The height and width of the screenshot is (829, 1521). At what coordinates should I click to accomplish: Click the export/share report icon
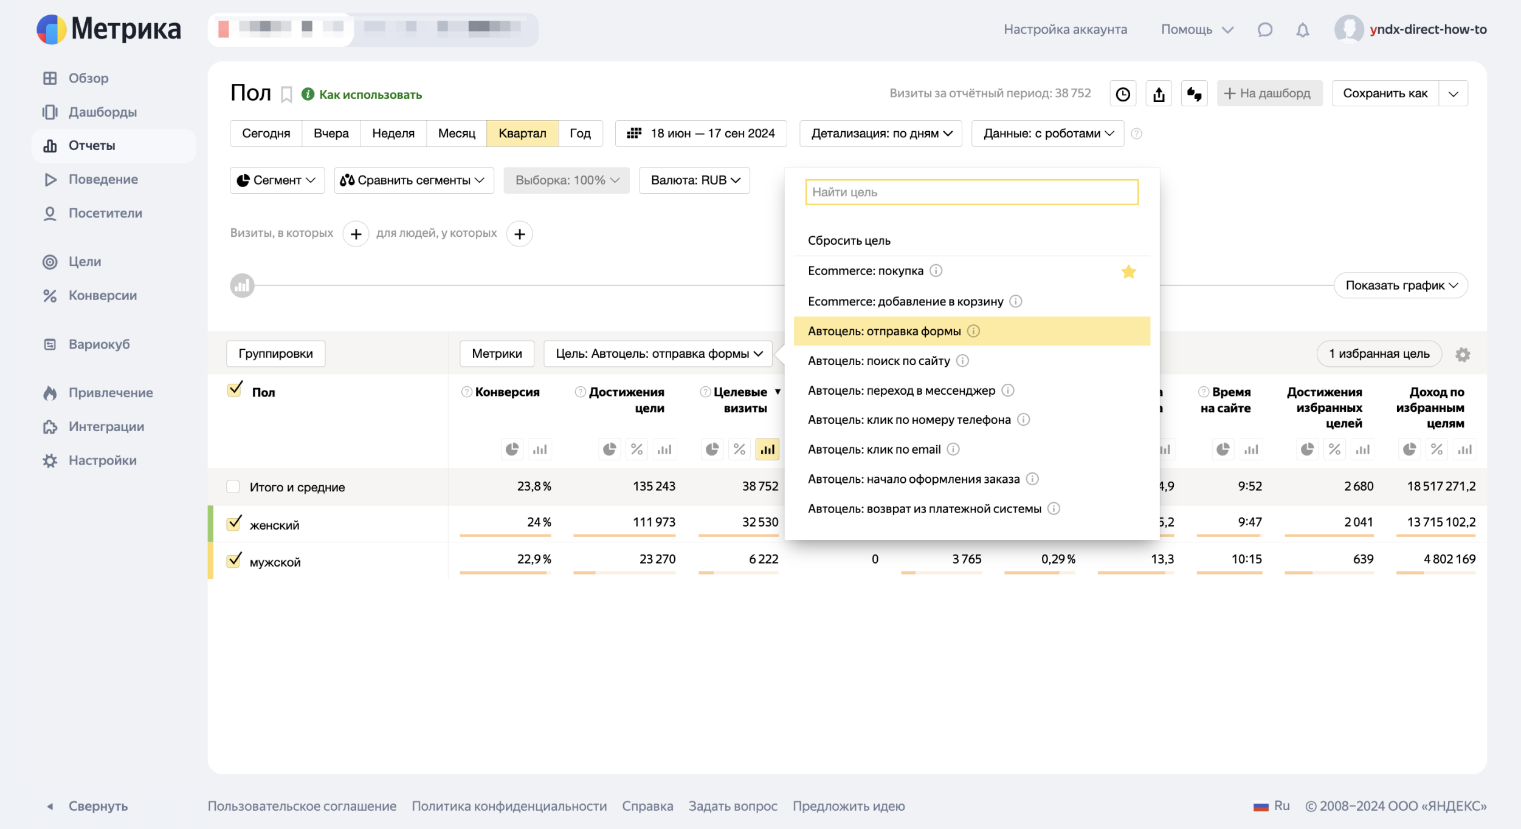click(x=1159, y=94)
